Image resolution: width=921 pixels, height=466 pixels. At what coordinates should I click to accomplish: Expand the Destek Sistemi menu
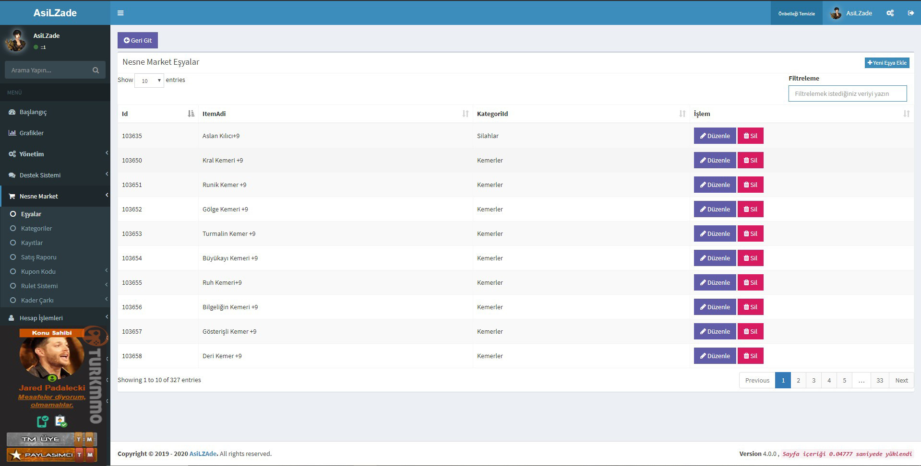tap(55, 175)
